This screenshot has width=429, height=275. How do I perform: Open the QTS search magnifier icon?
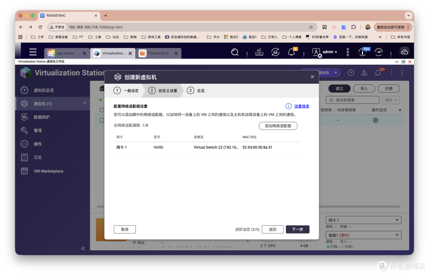[235, 52]
